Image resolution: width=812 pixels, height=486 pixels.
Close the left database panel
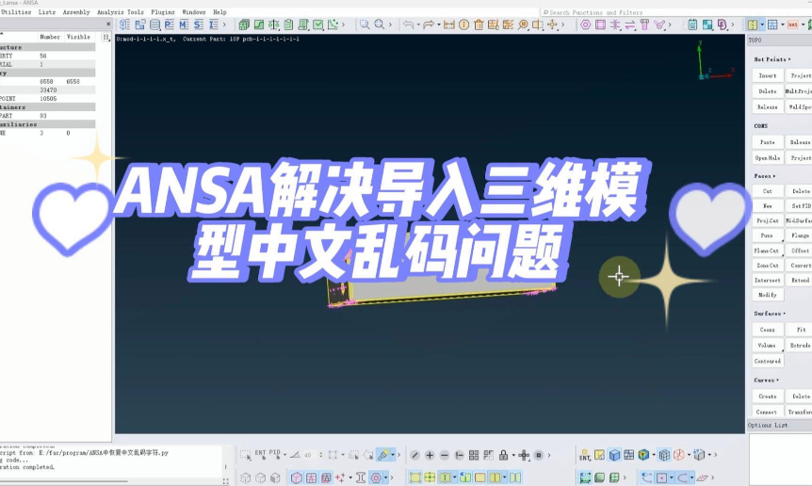point(108,24)
